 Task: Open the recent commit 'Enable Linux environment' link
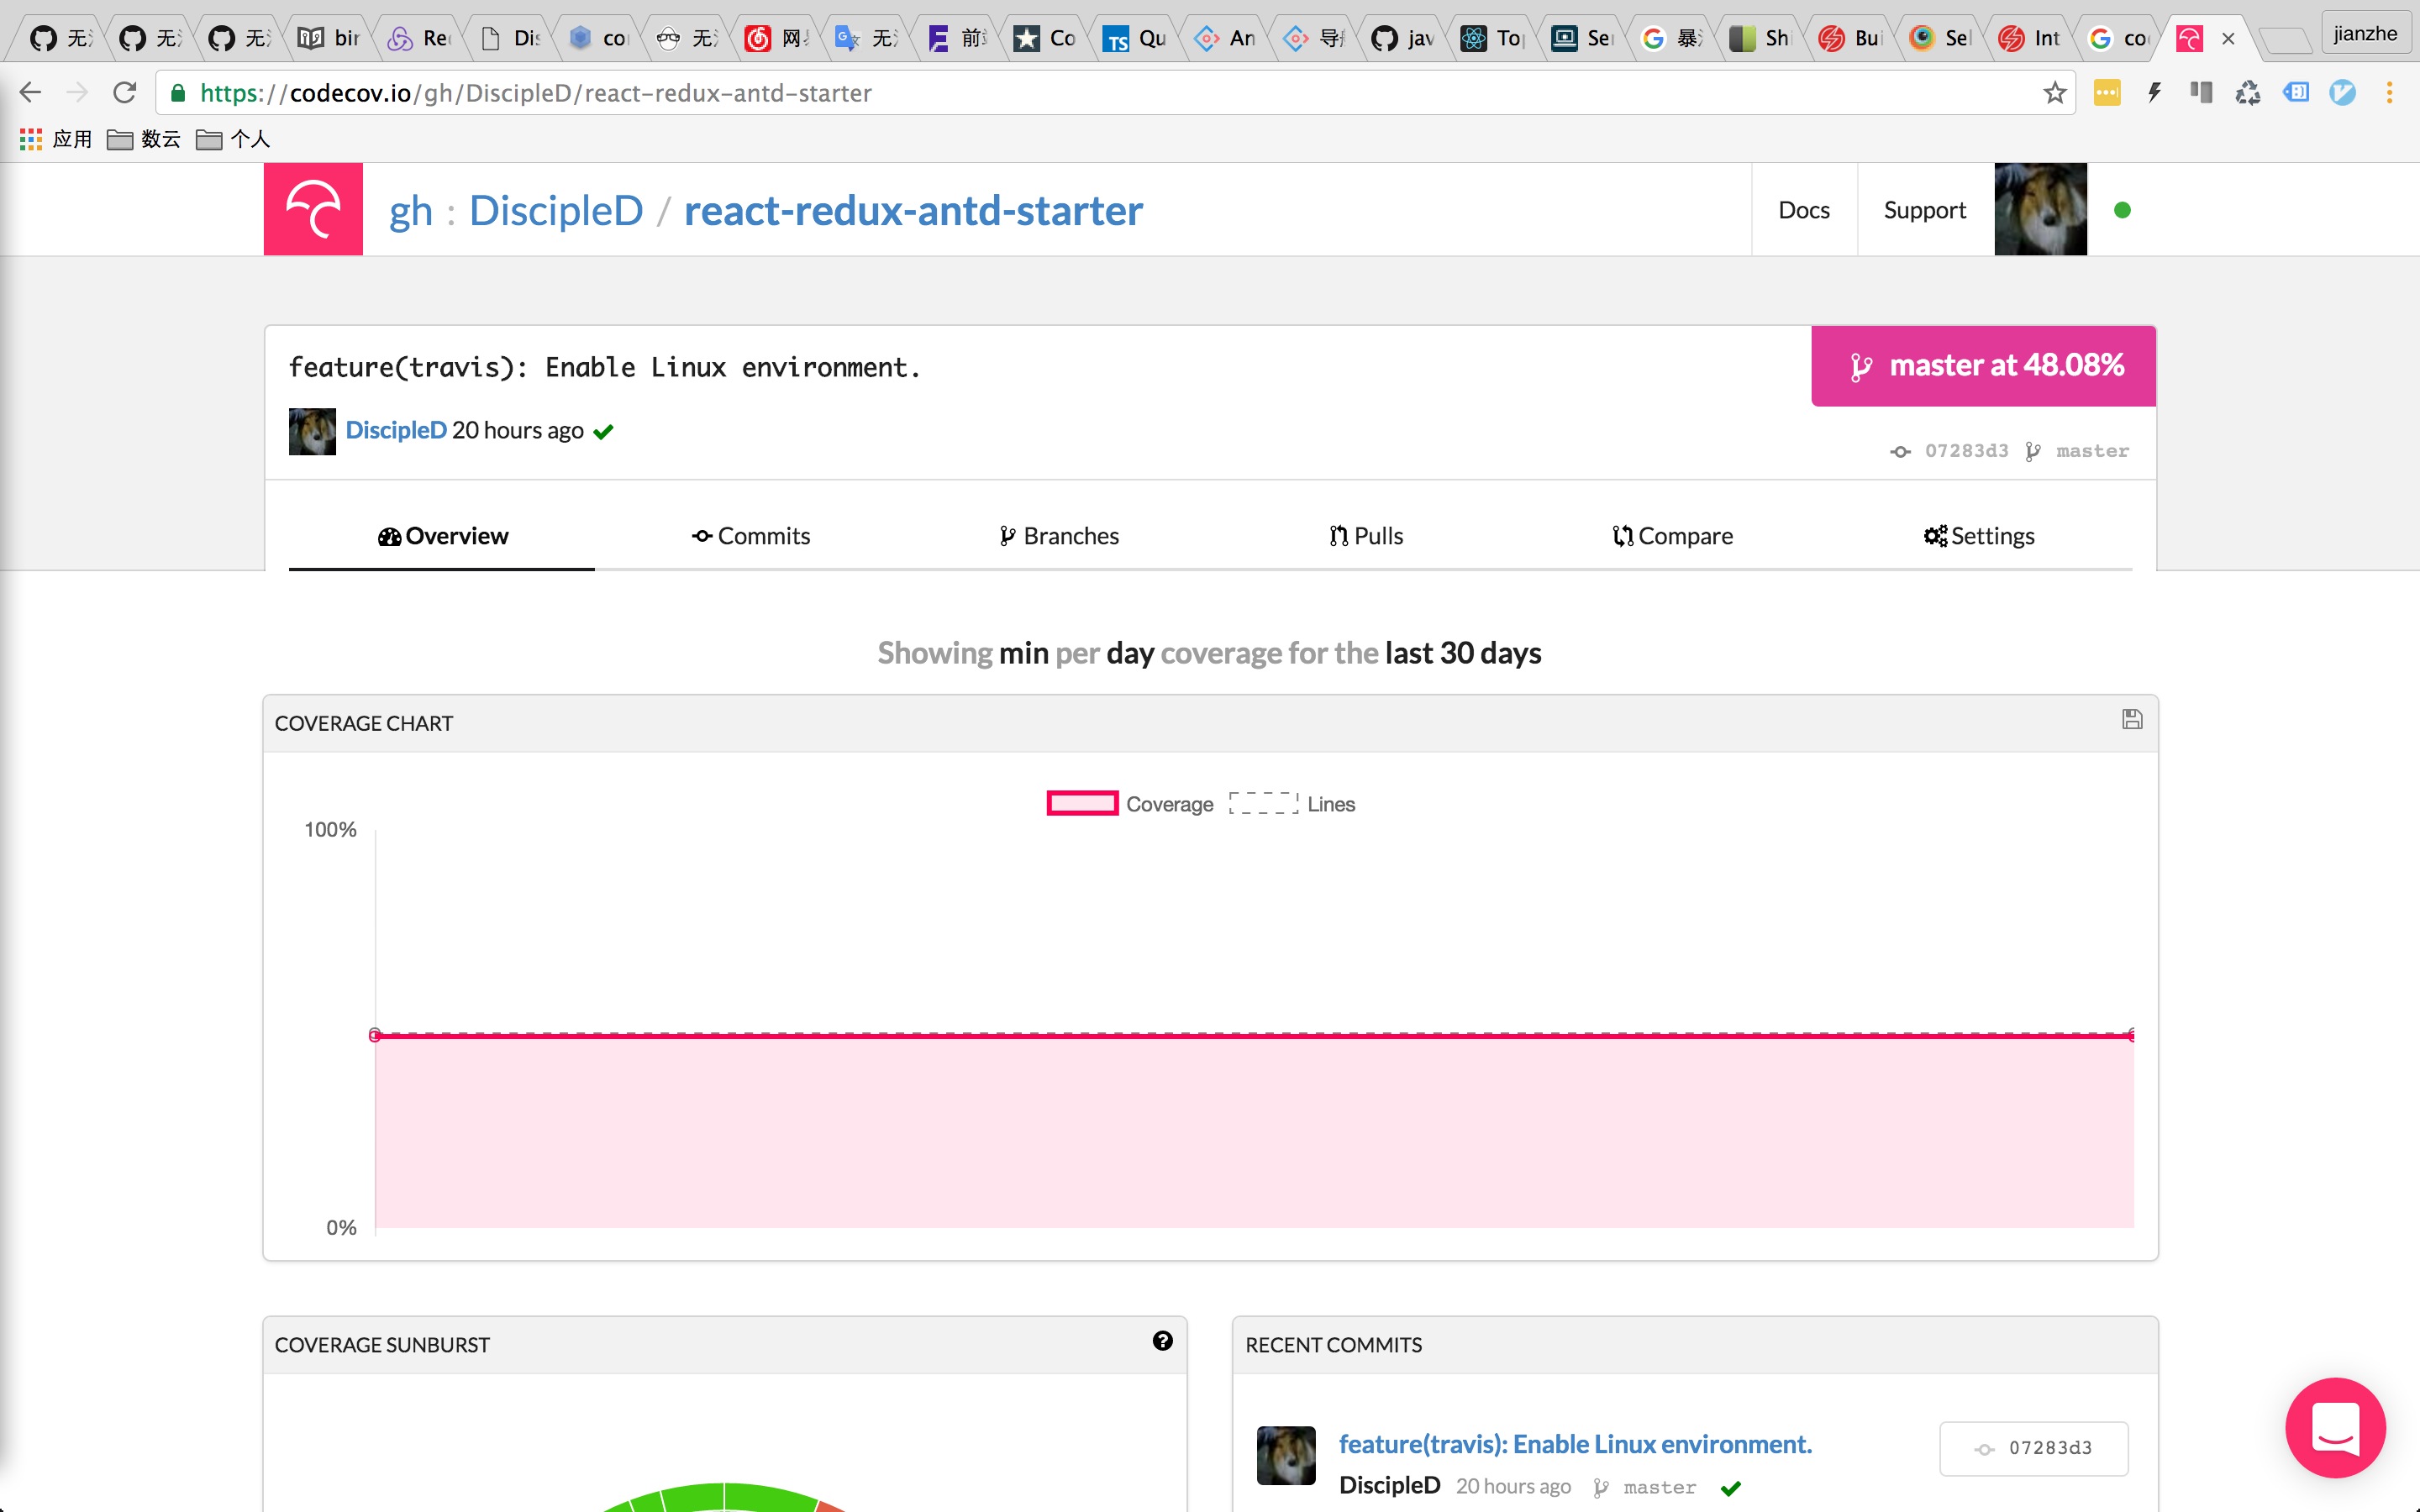(1575, 1444)
